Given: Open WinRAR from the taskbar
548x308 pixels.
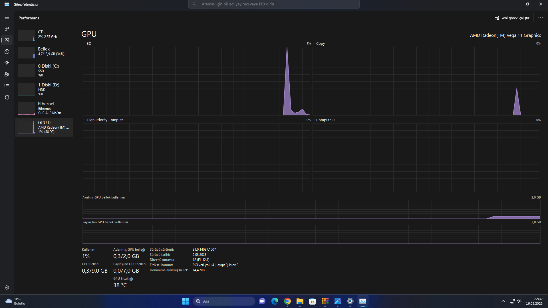Looking at the screenshot, I should coord(325,301).
